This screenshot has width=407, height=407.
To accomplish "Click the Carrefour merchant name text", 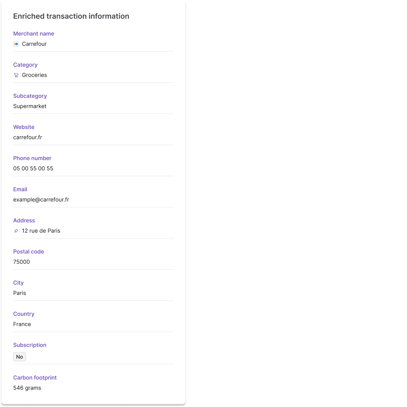I will click(x=34, y=44).
